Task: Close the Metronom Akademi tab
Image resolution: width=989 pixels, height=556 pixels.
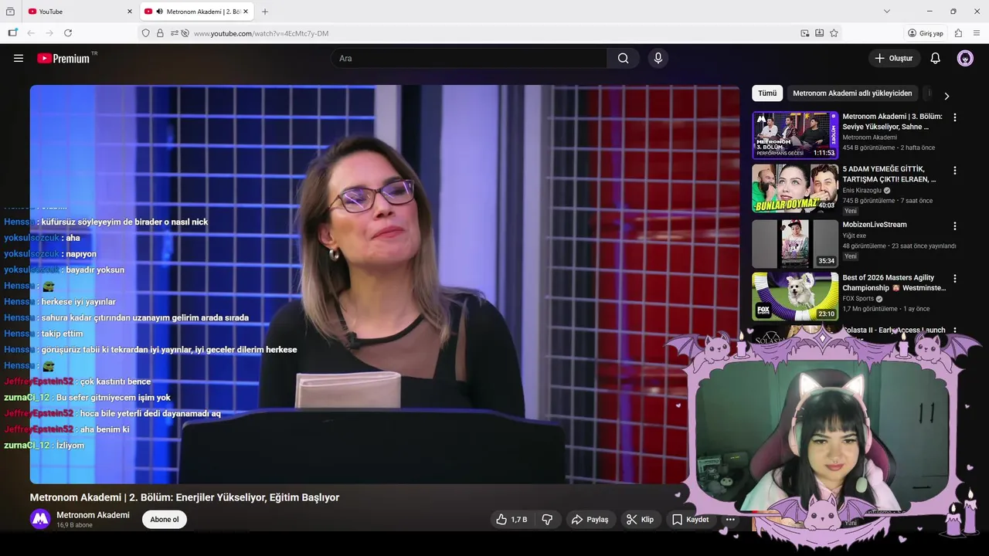Action: [246, 12]
